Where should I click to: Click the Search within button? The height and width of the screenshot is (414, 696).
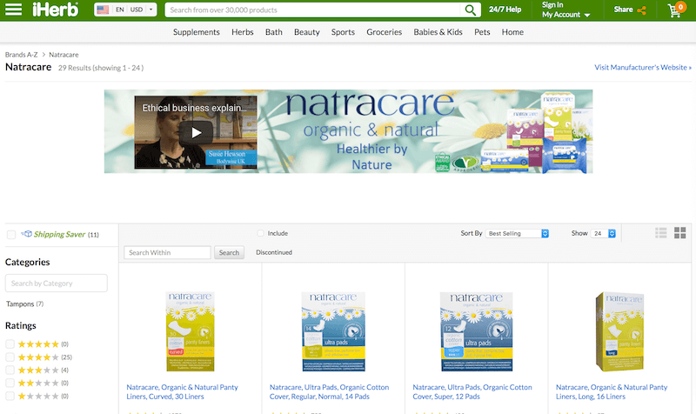(x=229, y=252)
